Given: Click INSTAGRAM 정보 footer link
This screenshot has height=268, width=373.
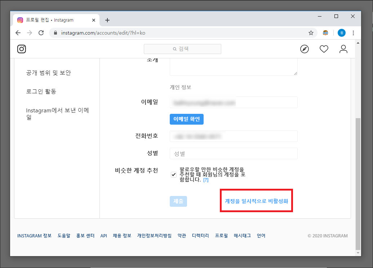Looking at the screenshot, I should point(34,236).
